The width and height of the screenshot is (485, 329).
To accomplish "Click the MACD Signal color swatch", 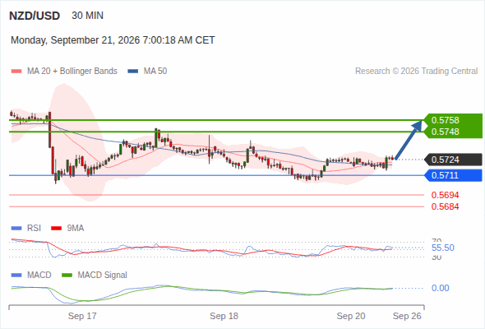I will point(67,276).
